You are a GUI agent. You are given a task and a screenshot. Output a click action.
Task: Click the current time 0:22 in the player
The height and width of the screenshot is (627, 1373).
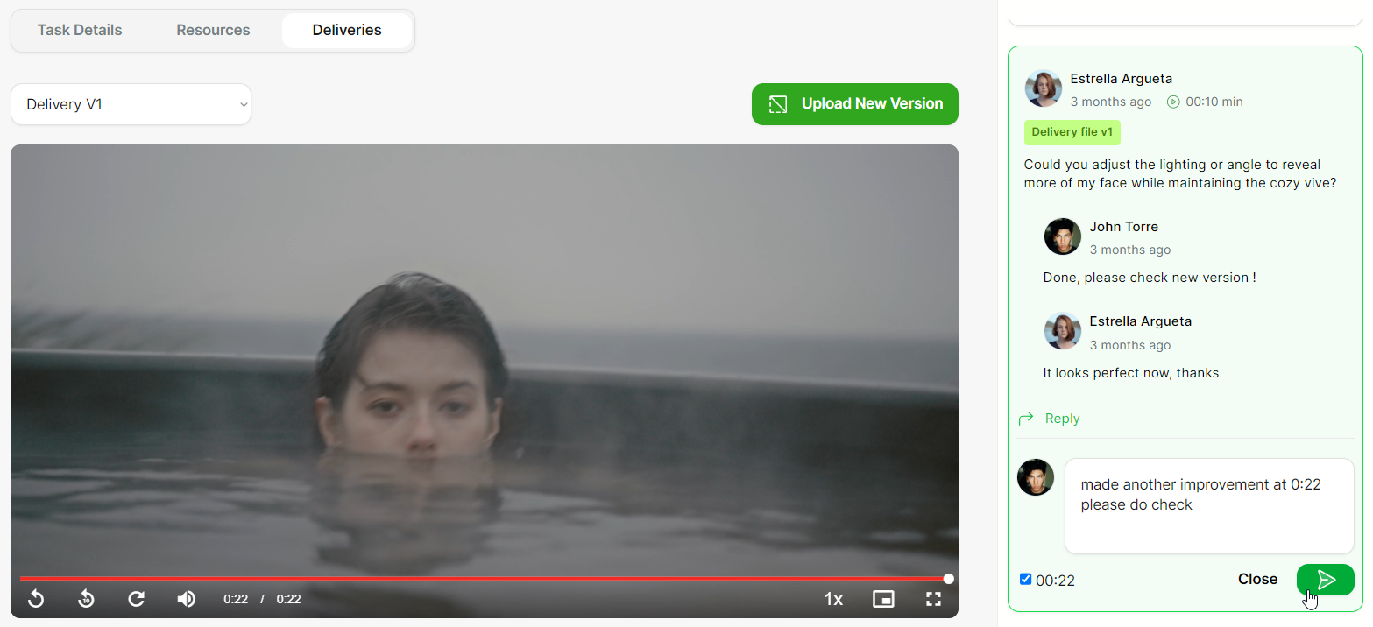[236, 599]
